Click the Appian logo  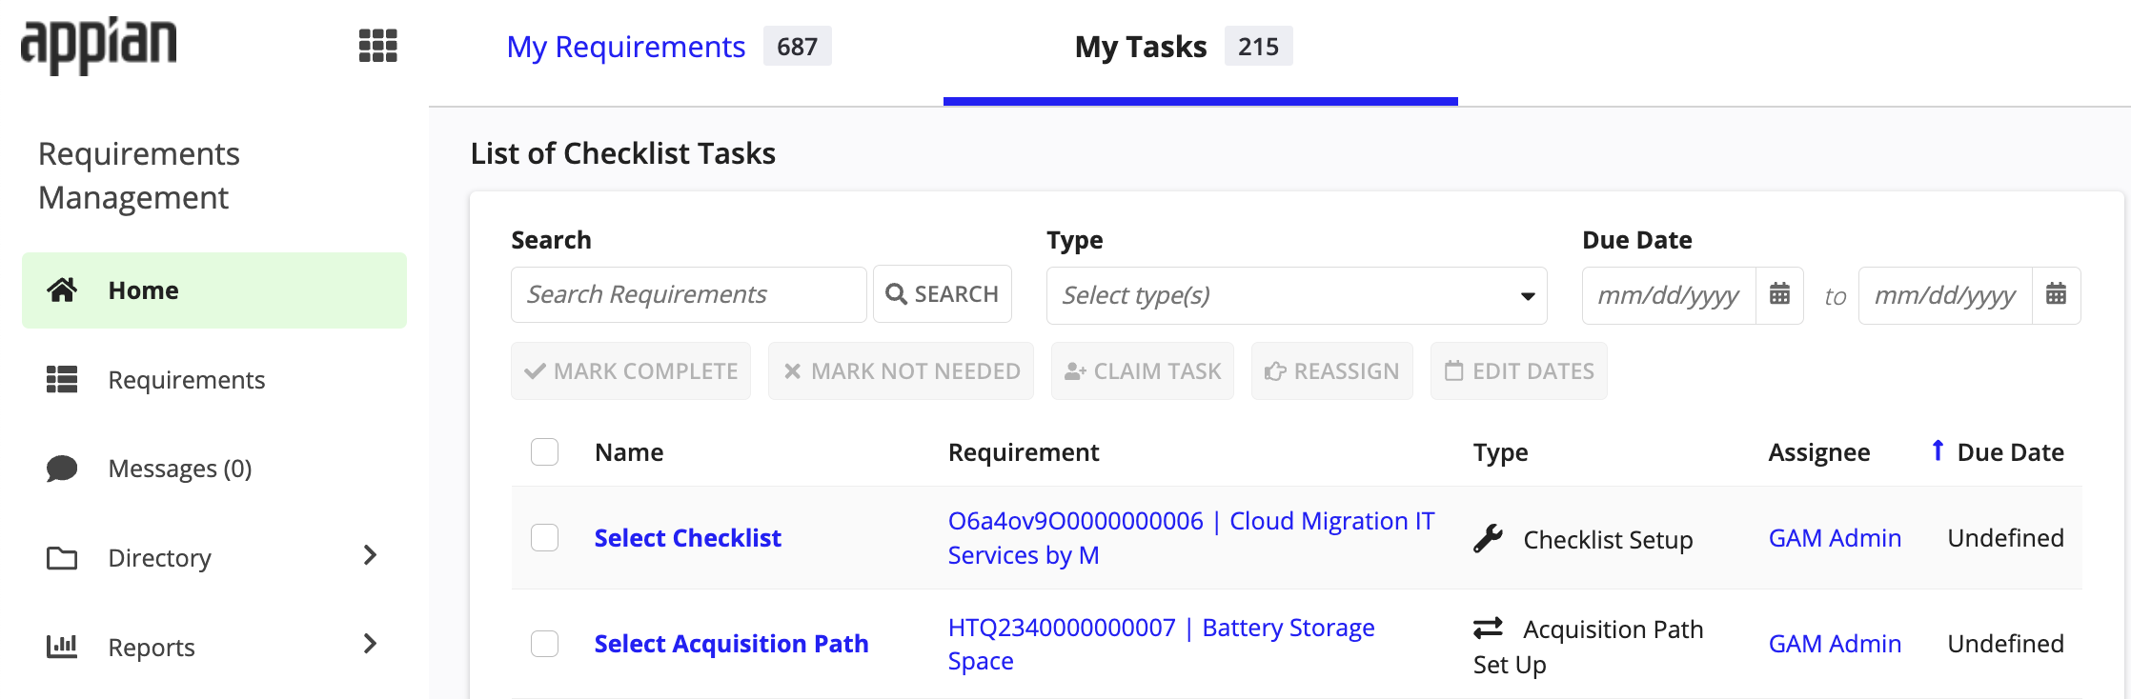[99, 46]
